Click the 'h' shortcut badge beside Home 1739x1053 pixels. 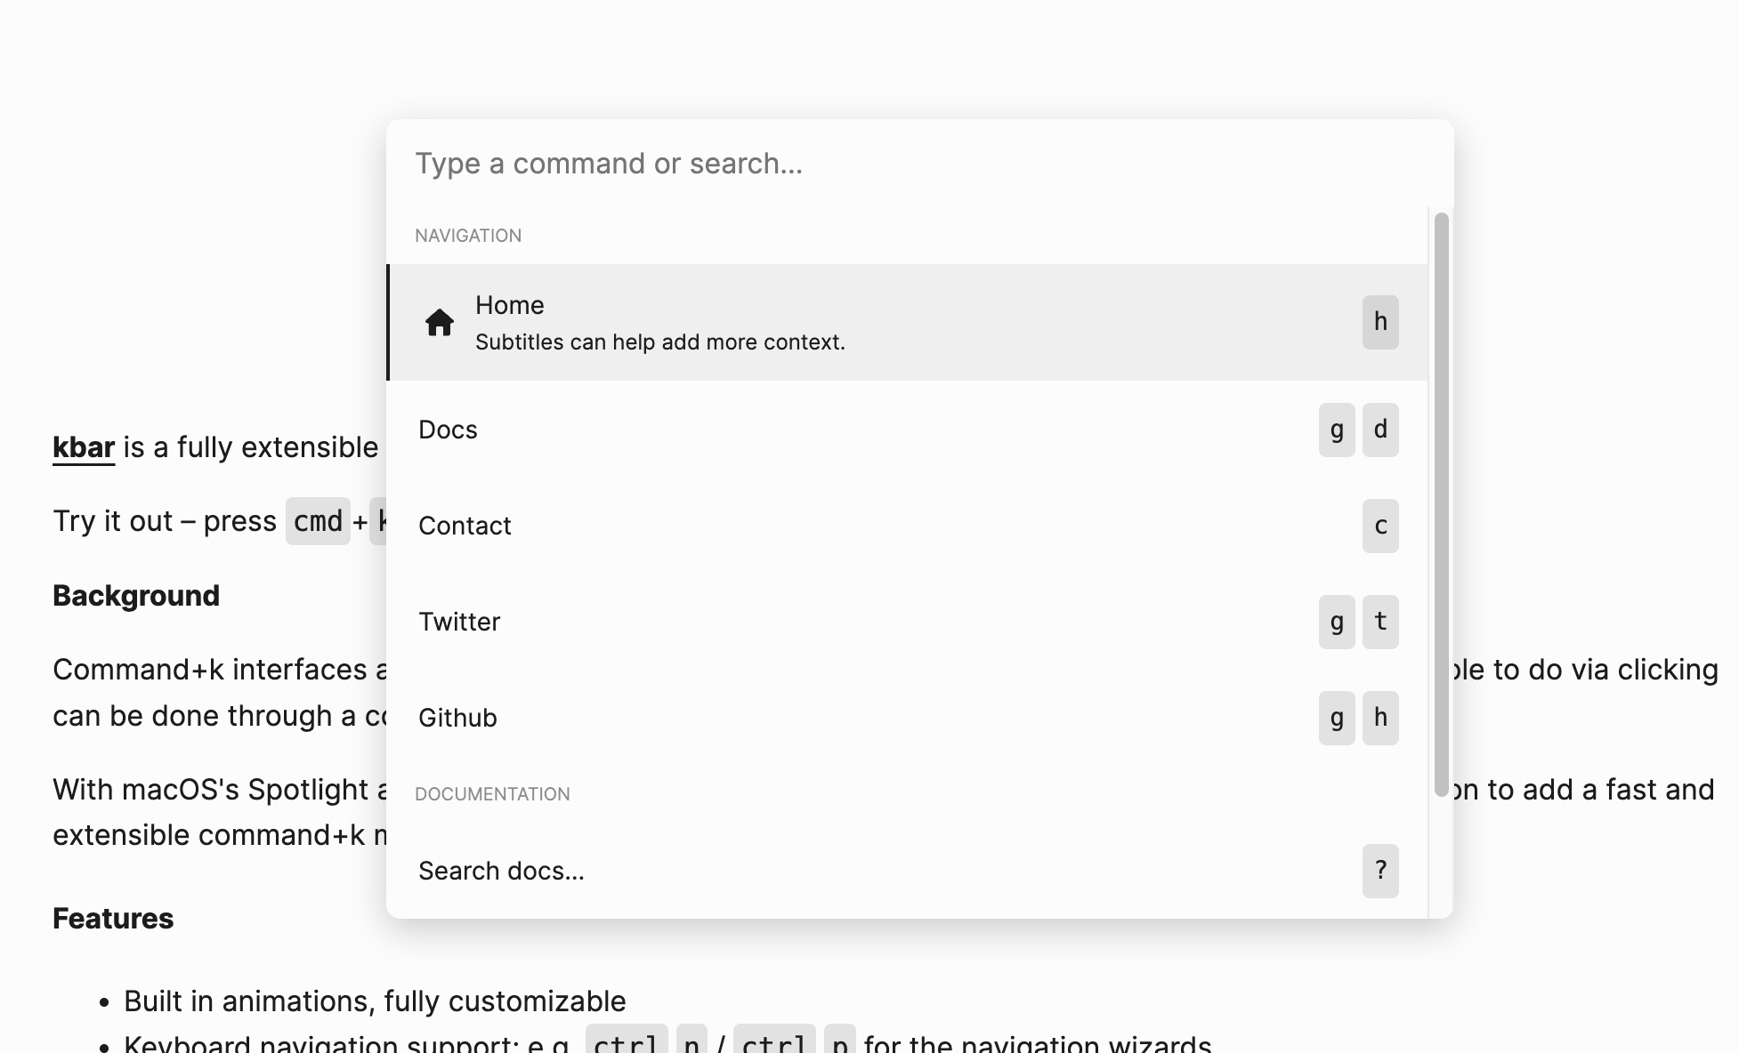pos(1380,322)
